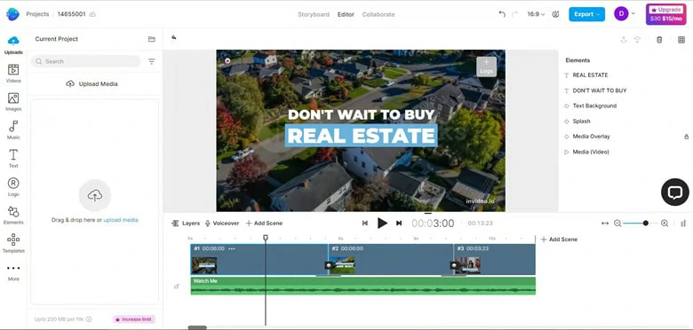Toggle the Layers timeline view
This screenshot has width=693, height=330.
coord(186,224)
